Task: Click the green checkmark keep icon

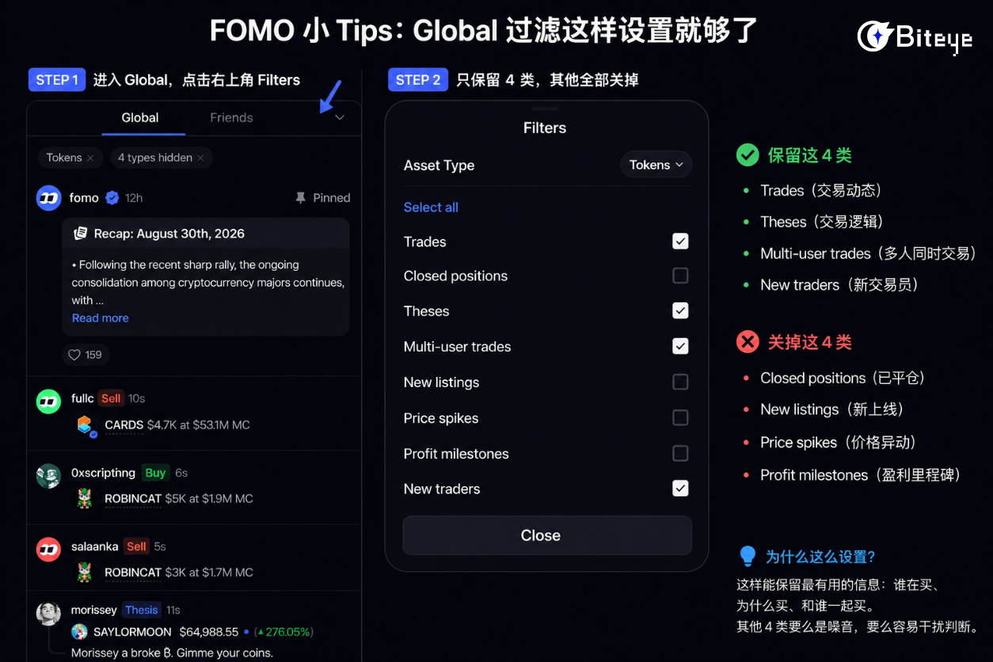Action: pyautogui.click(x=748, y=155)
